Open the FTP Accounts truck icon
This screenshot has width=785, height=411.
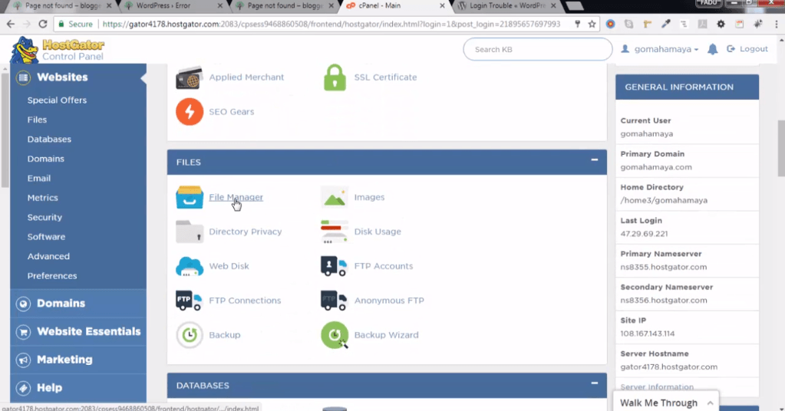pos(334,266)
